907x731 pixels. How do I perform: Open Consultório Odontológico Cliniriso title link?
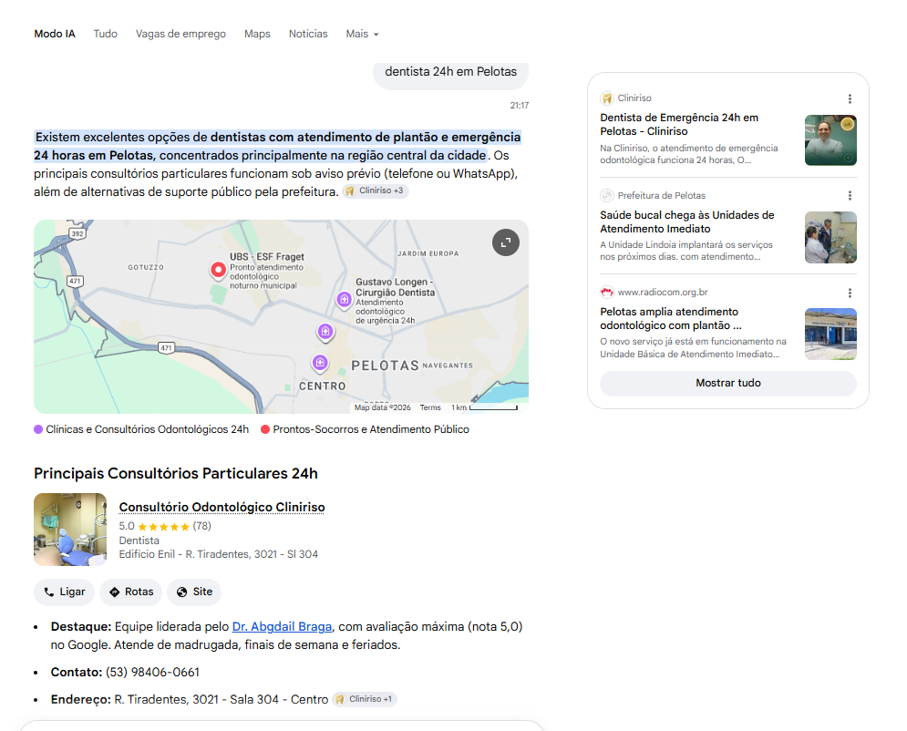pos(222,507)
